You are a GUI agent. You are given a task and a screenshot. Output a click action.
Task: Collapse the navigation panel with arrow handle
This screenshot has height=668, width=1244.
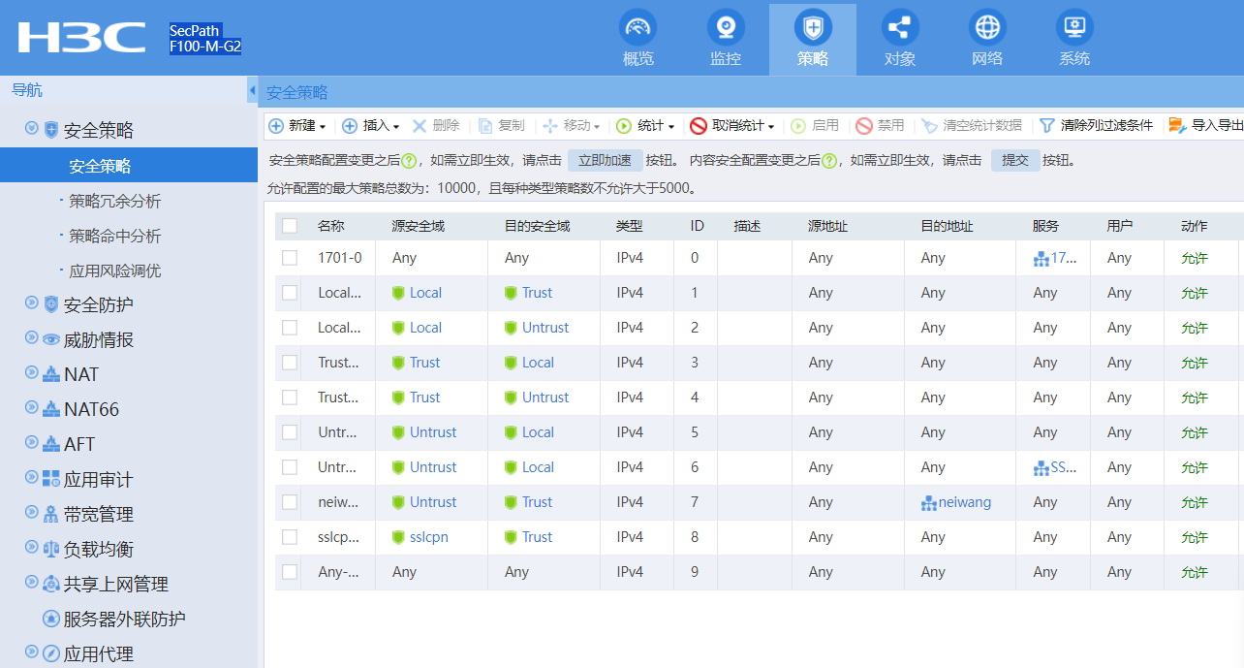pyautogui.click(x=253, y=90)
